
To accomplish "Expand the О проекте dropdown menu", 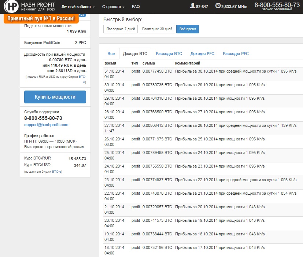I will (x=113, y=7).
